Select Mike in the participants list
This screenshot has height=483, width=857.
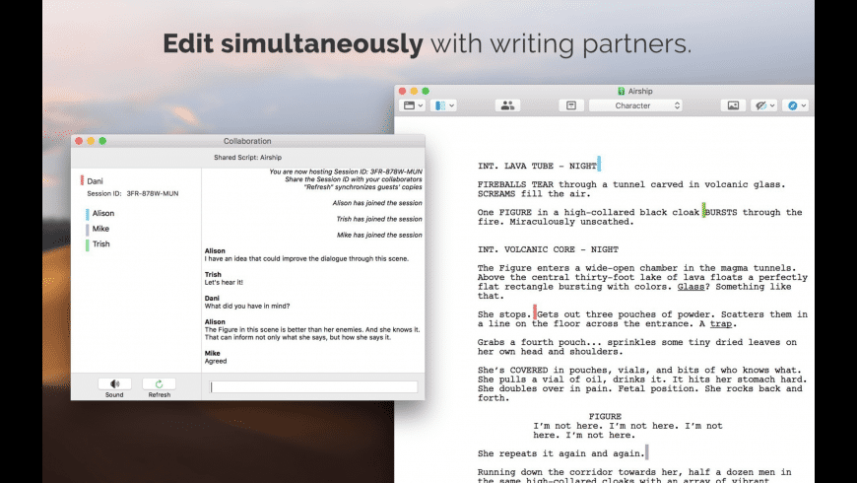100,229
